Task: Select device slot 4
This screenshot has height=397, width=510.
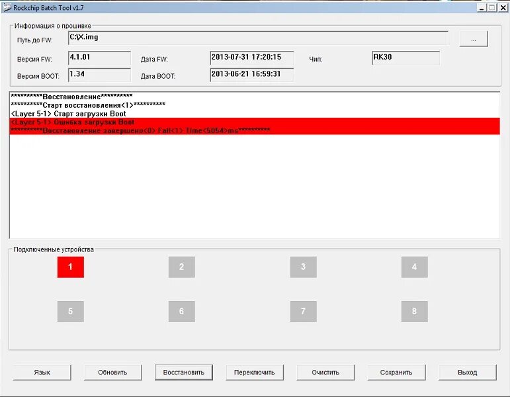Action: coord(414,267)
